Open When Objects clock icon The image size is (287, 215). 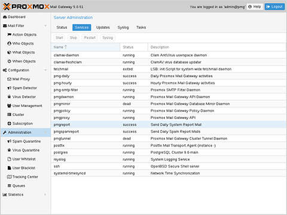(9, 61)
